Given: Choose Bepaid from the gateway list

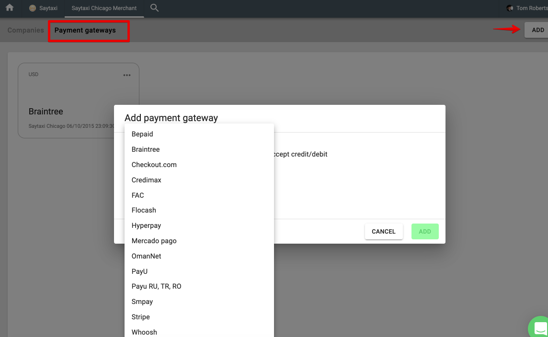Looking at the screenshot, I should click(199, 134).
